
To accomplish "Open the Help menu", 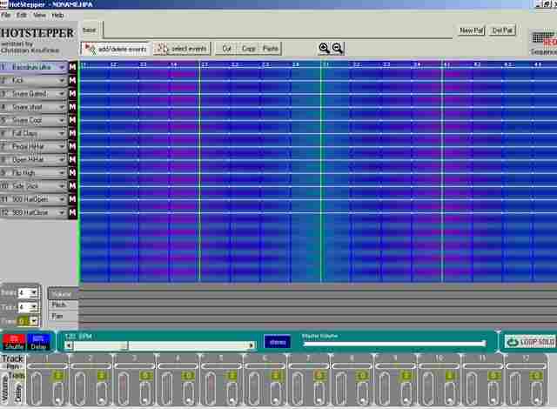I will pos(57,15).
